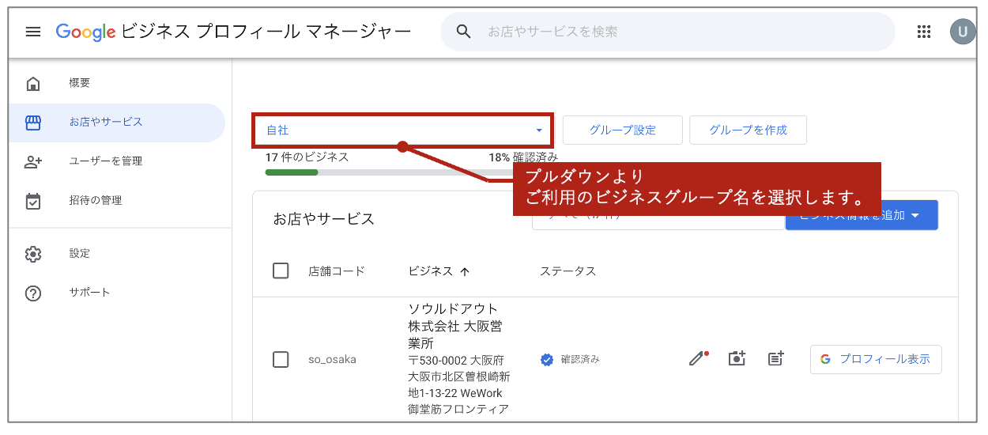
Task: Click the add photo icon for so_osaka
Action: (x=737, y=358)
